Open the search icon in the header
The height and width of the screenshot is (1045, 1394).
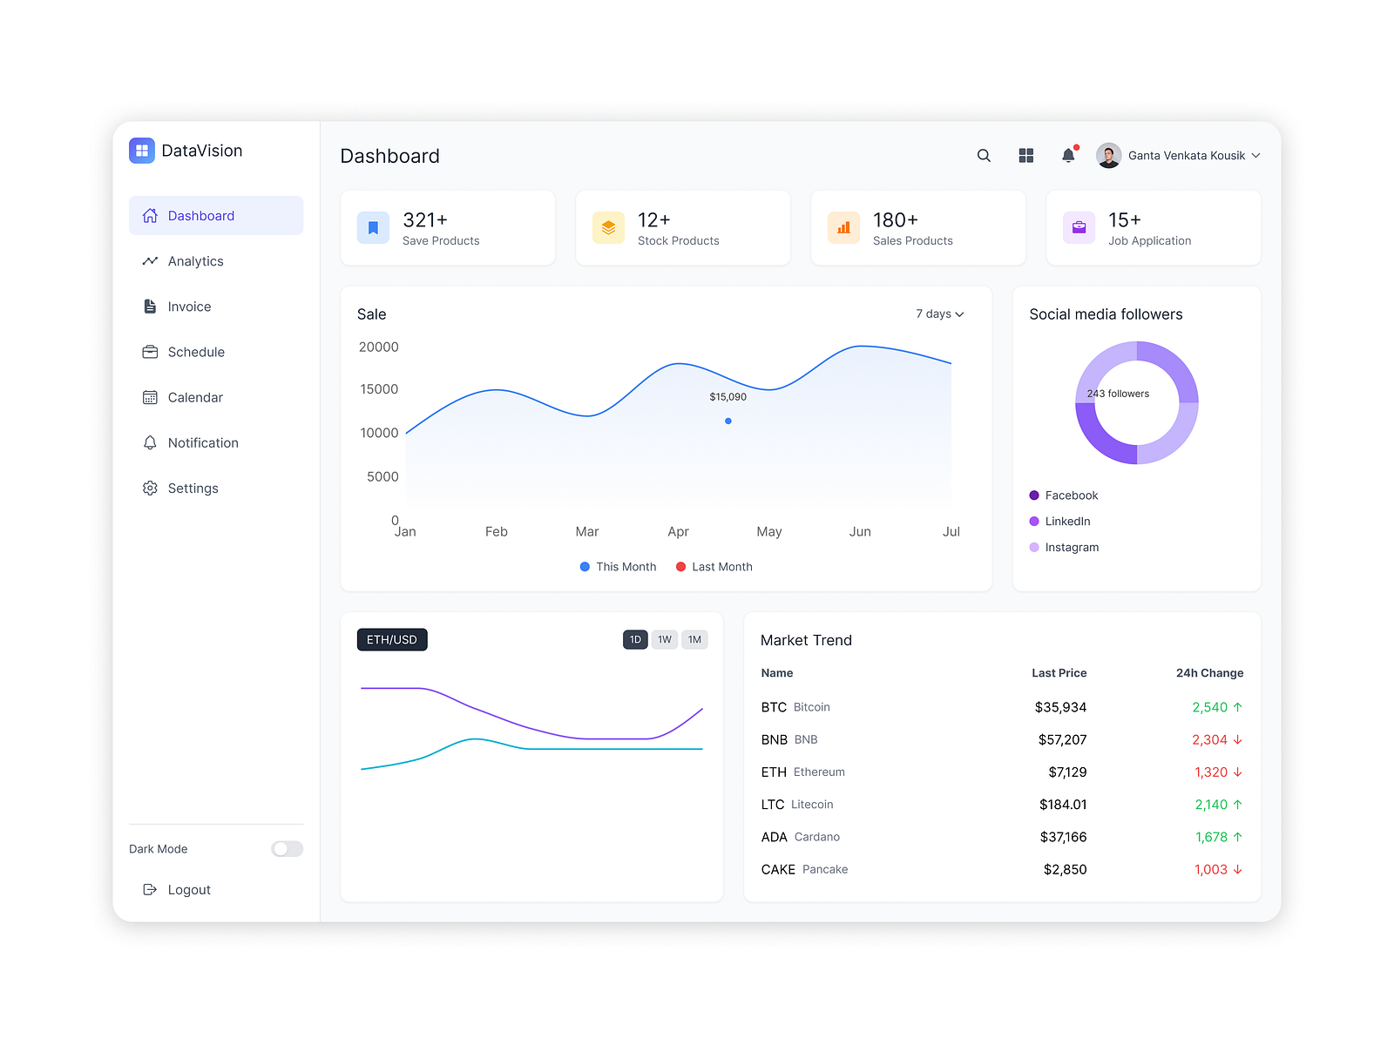983,155
